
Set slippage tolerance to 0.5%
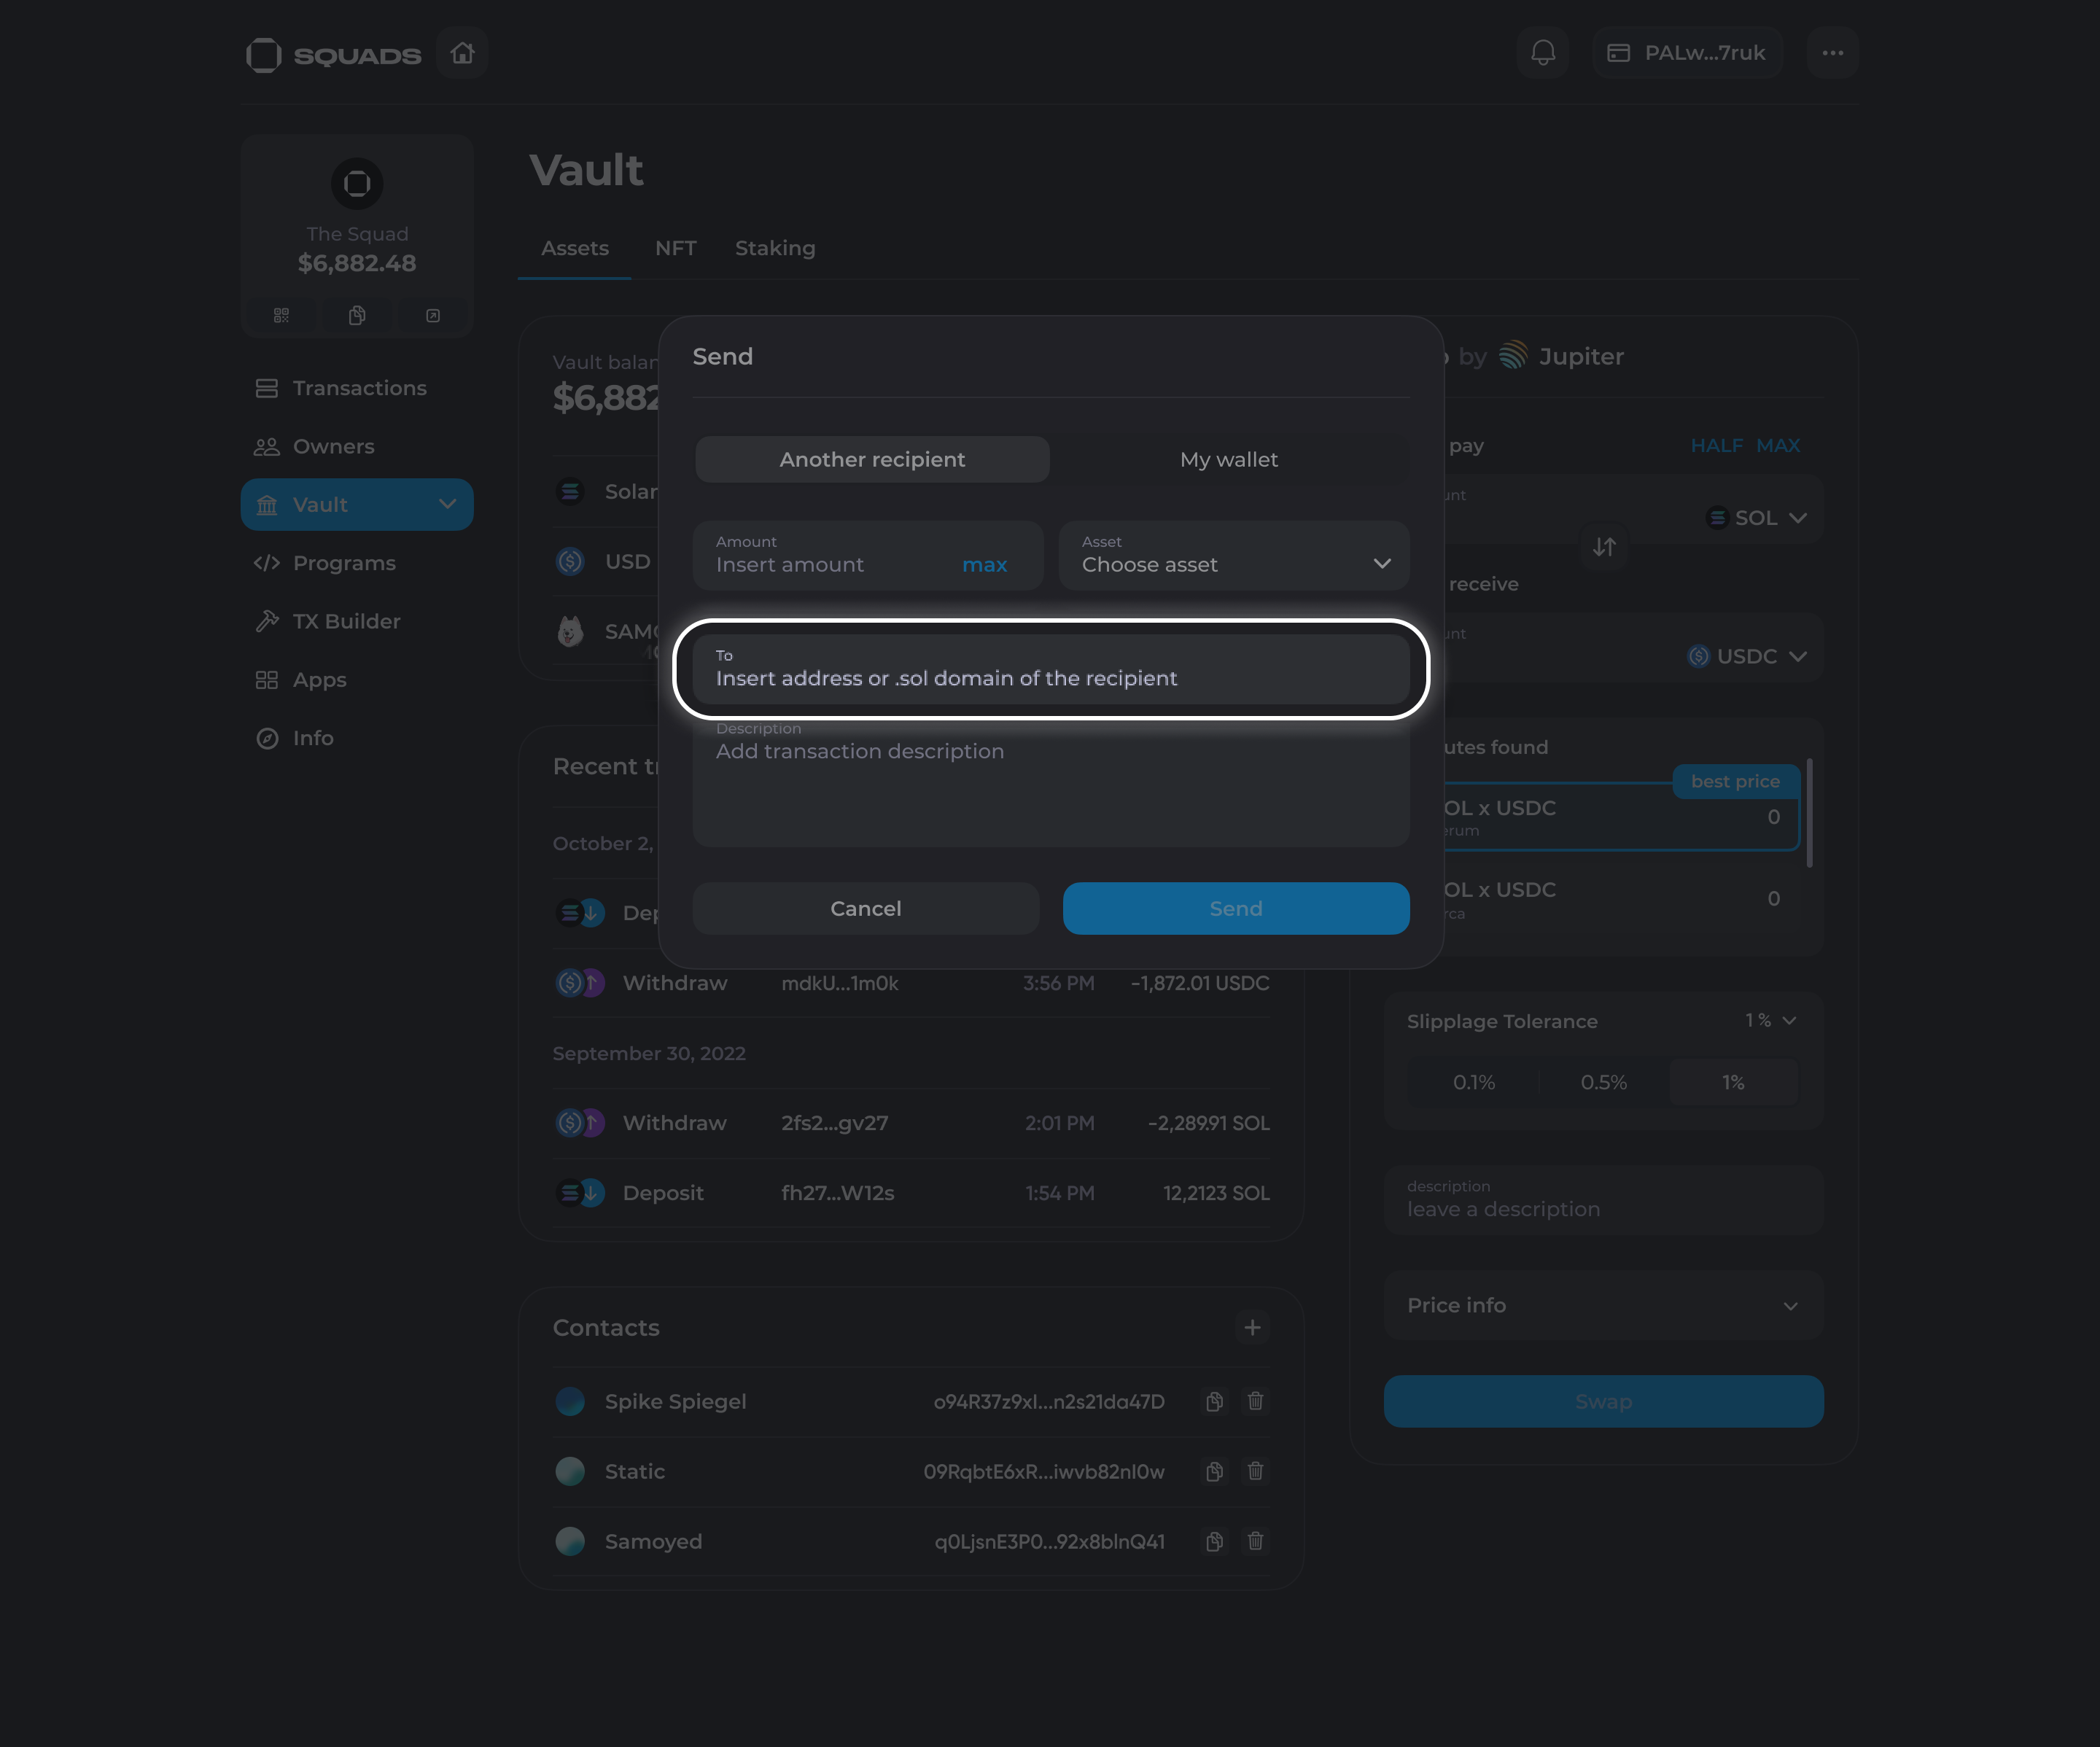(x=1603, y=1082)
